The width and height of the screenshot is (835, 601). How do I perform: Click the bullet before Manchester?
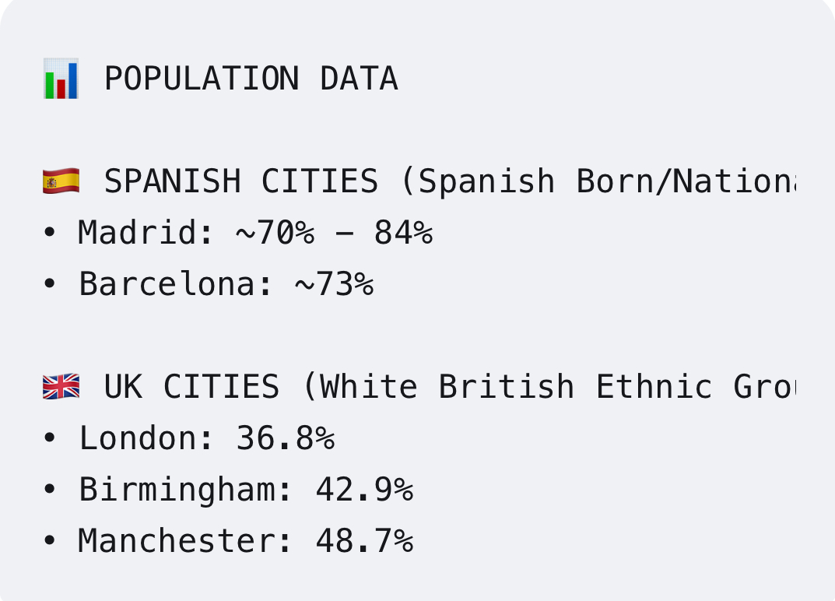(x=50, y=540)
